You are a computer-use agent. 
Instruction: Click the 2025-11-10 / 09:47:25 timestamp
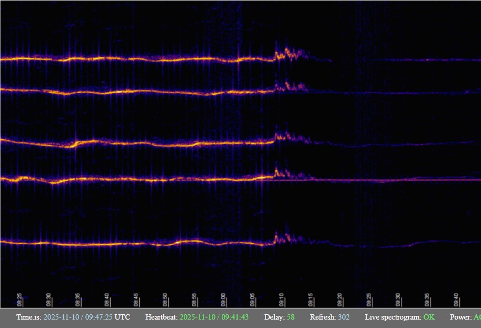(78, 317)
